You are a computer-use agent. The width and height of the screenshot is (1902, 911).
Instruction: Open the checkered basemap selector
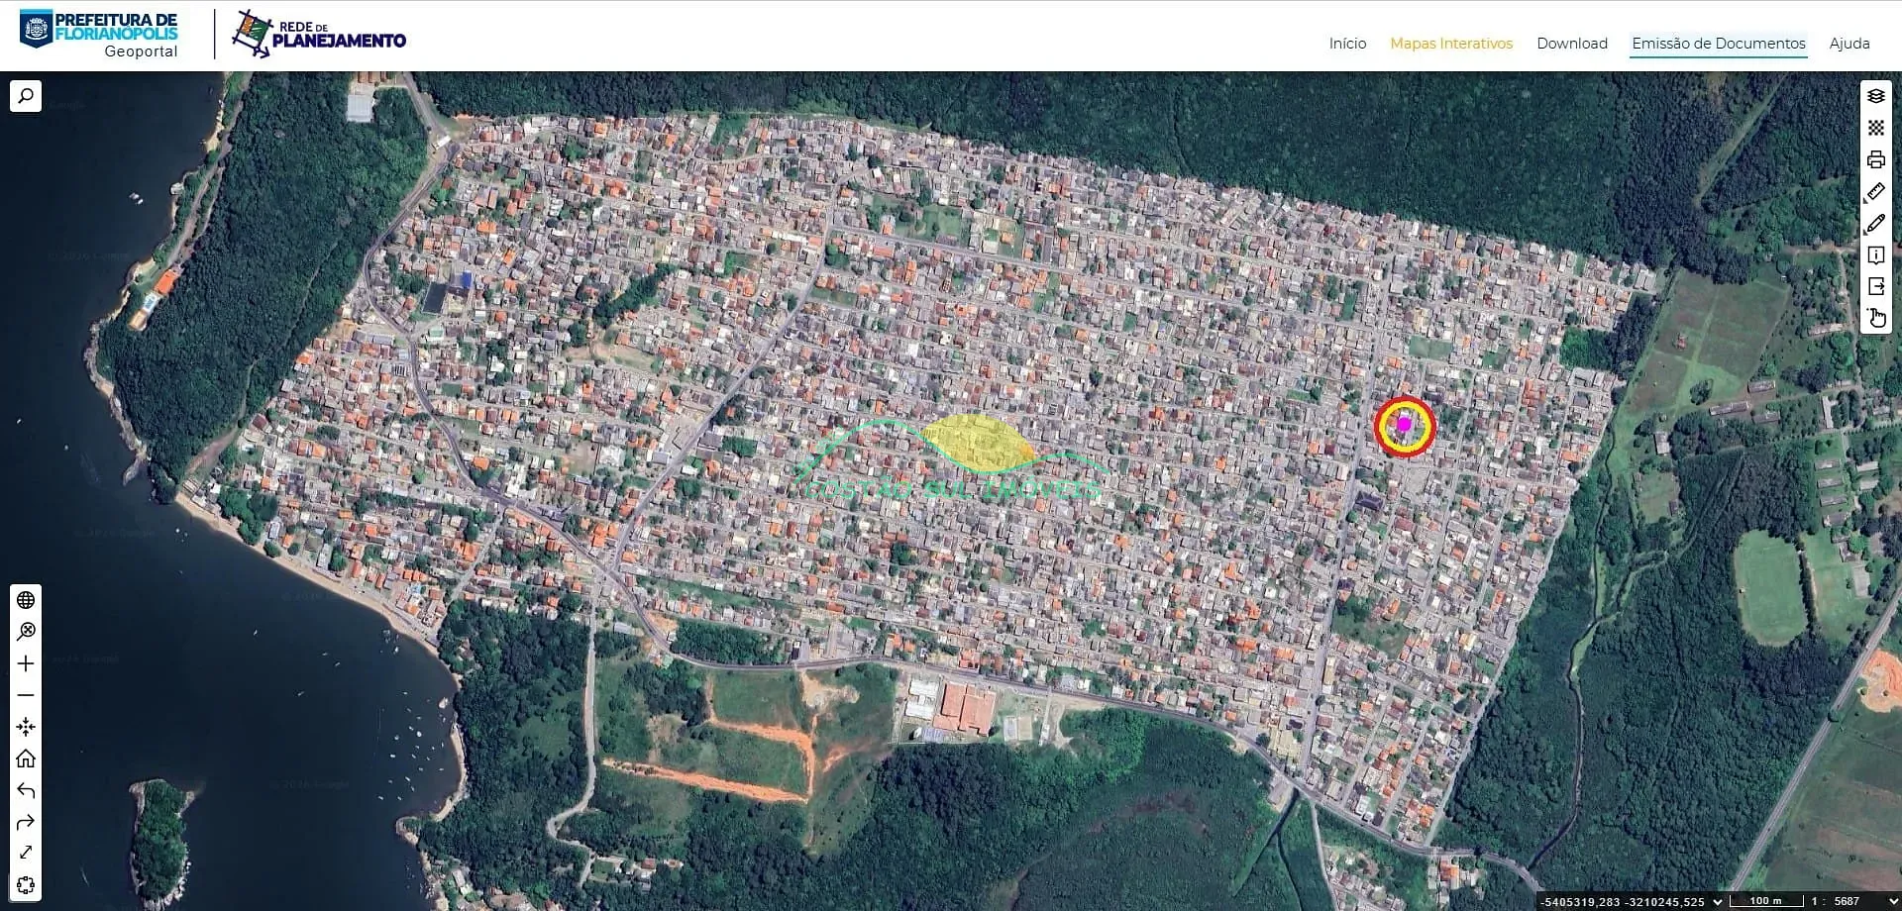(1875, 128)
